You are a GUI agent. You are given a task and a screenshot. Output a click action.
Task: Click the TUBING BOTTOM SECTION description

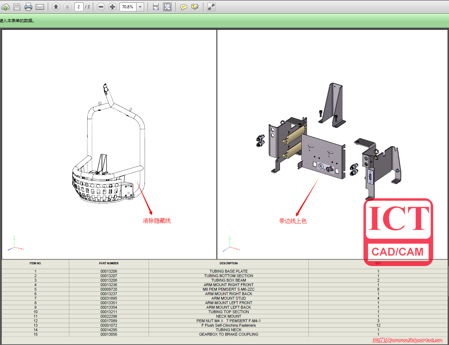(x=229, y=276)
